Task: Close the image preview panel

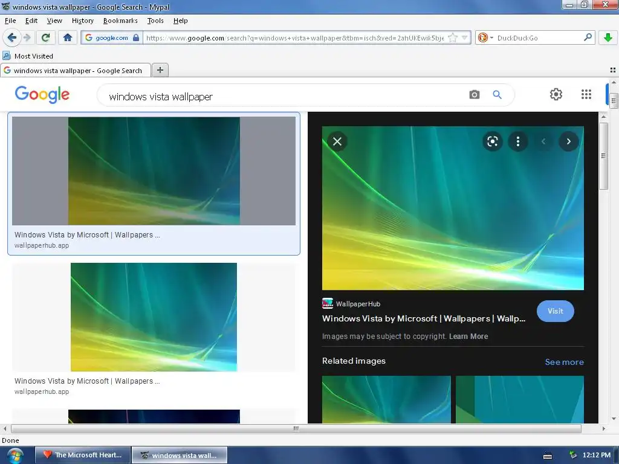Action: [337, 141]
